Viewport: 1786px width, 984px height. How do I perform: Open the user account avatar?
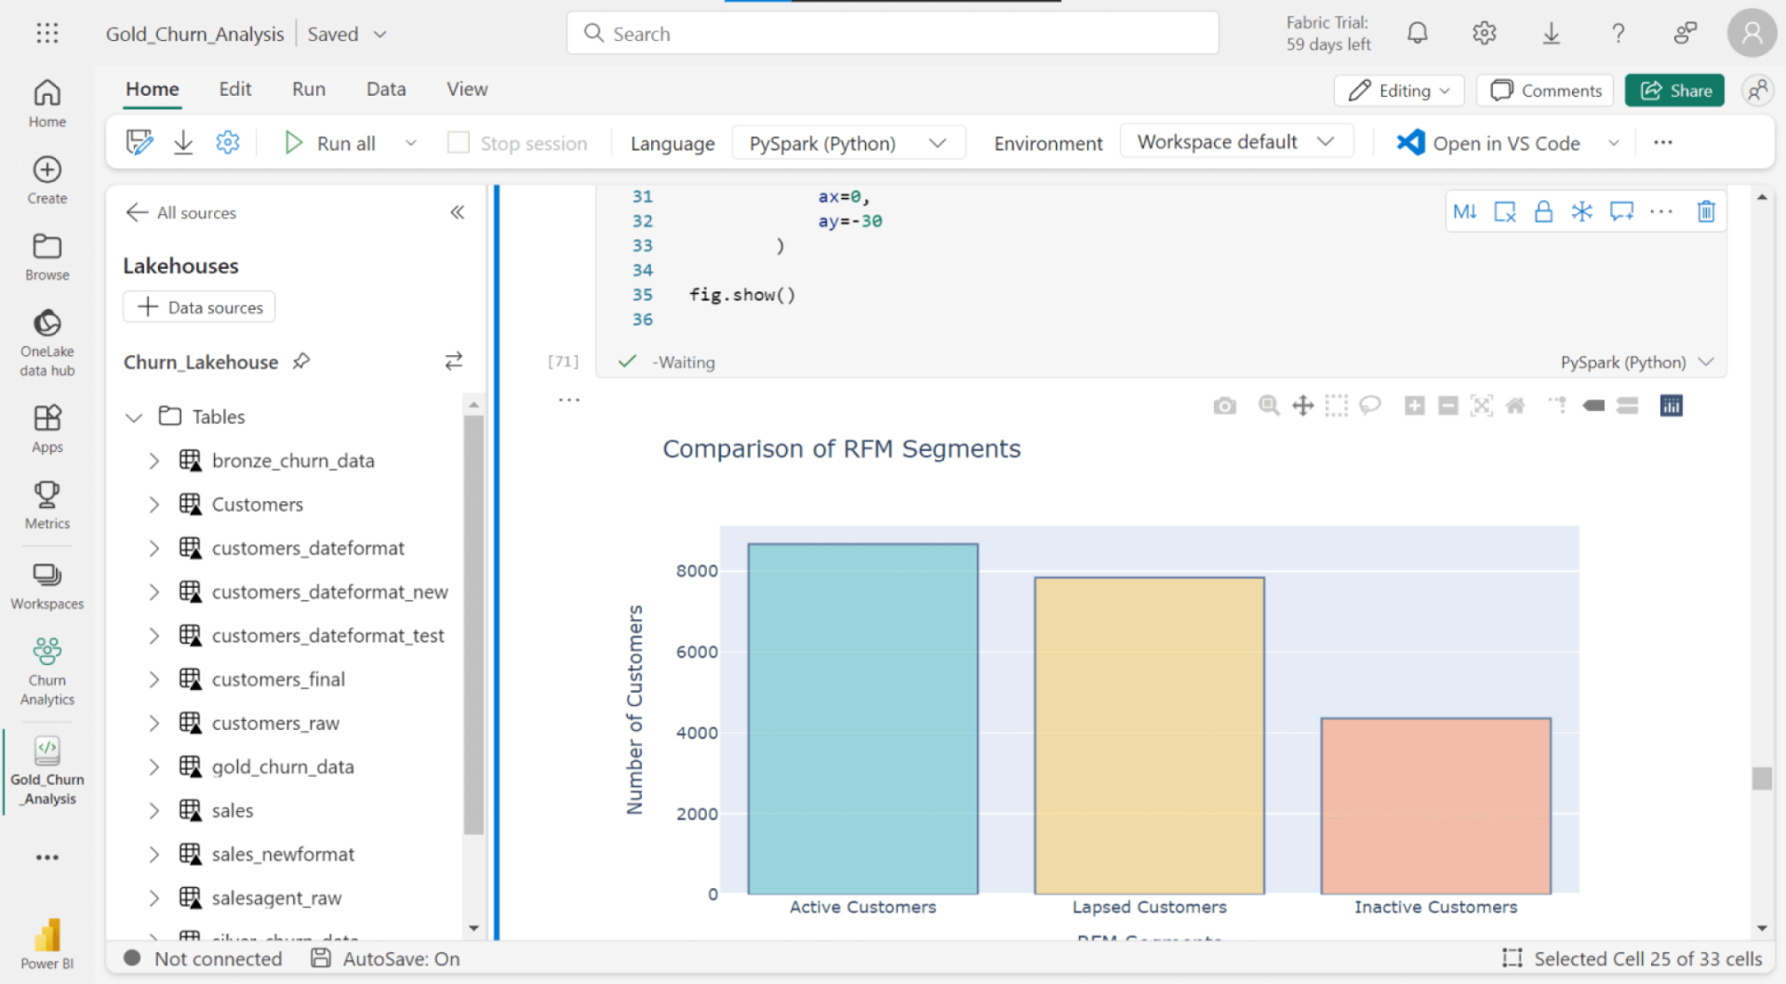coord(1752,34)
